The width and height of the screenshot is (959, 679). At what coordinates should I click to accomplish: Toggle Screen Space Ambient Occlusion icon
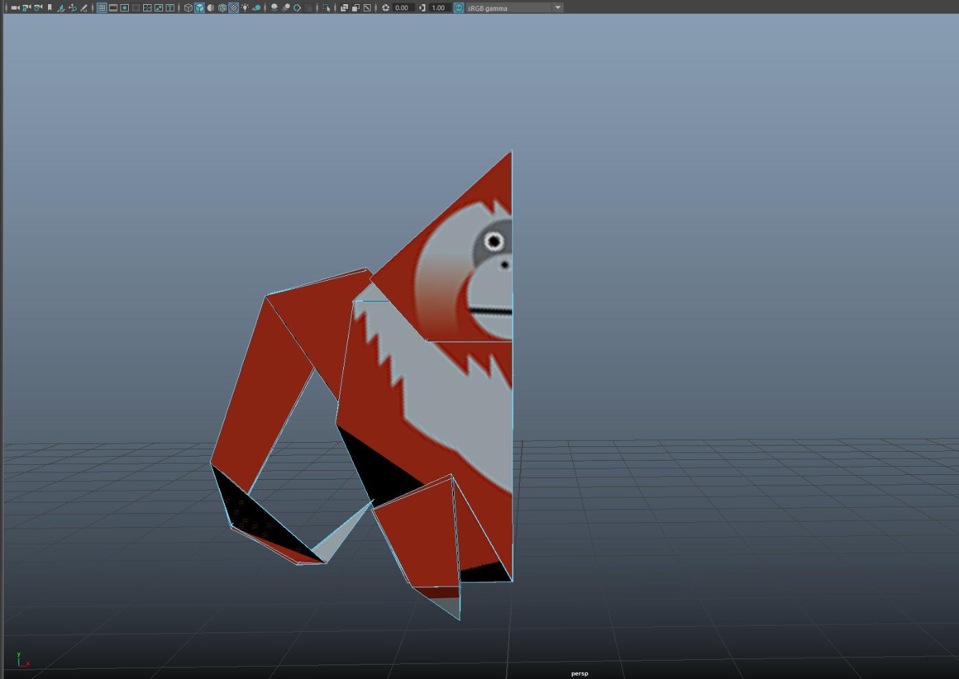click(x=275, y=8)
